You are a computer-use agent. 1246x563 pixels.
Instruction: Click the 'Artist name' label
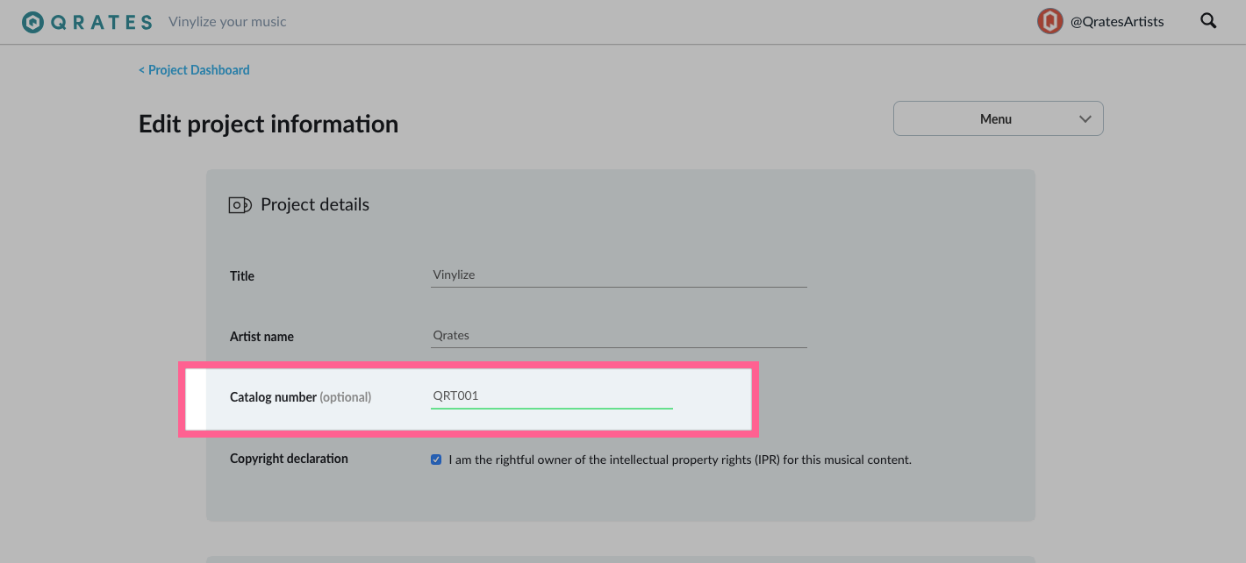tap(261, 337)
